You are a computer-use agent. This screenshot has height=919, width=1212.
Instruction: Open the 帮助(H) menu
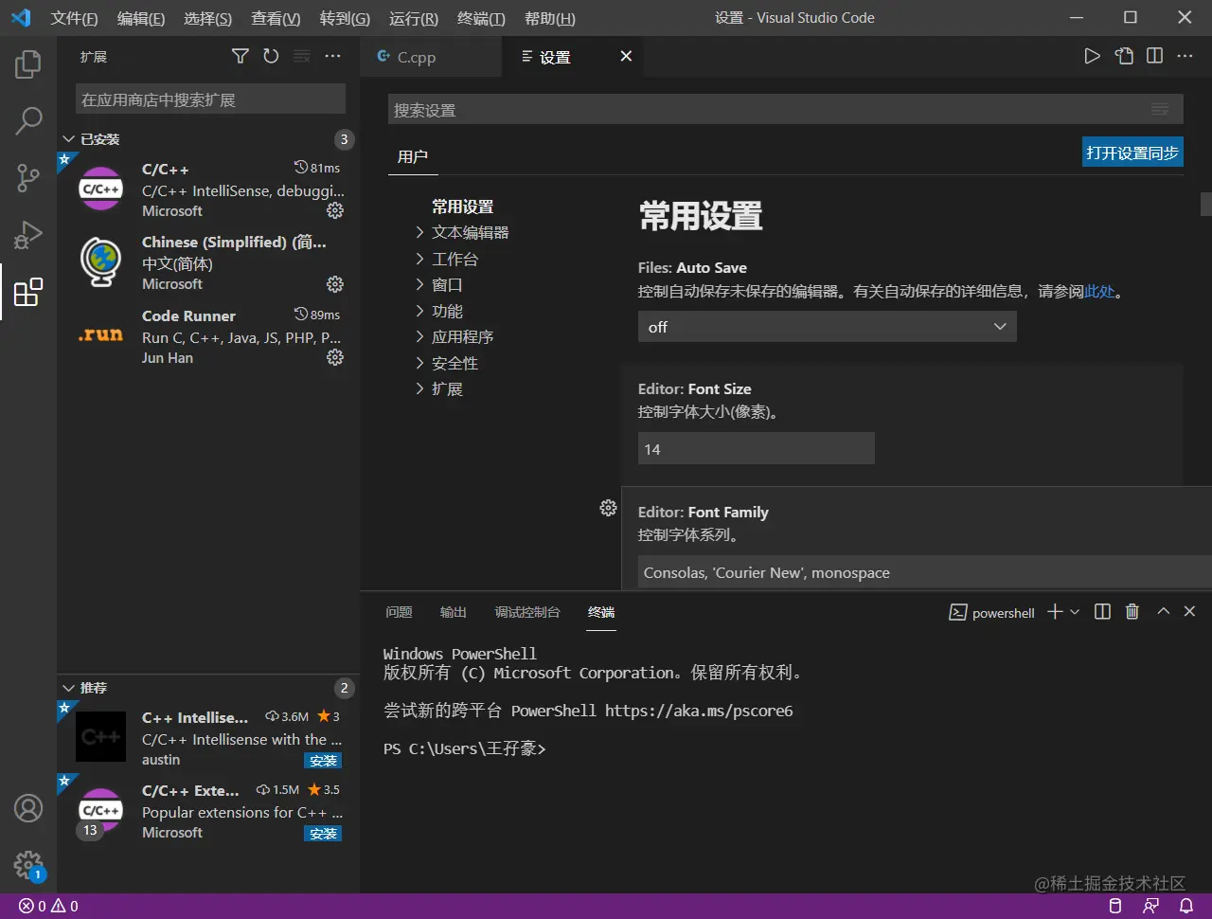pos(550,18)
